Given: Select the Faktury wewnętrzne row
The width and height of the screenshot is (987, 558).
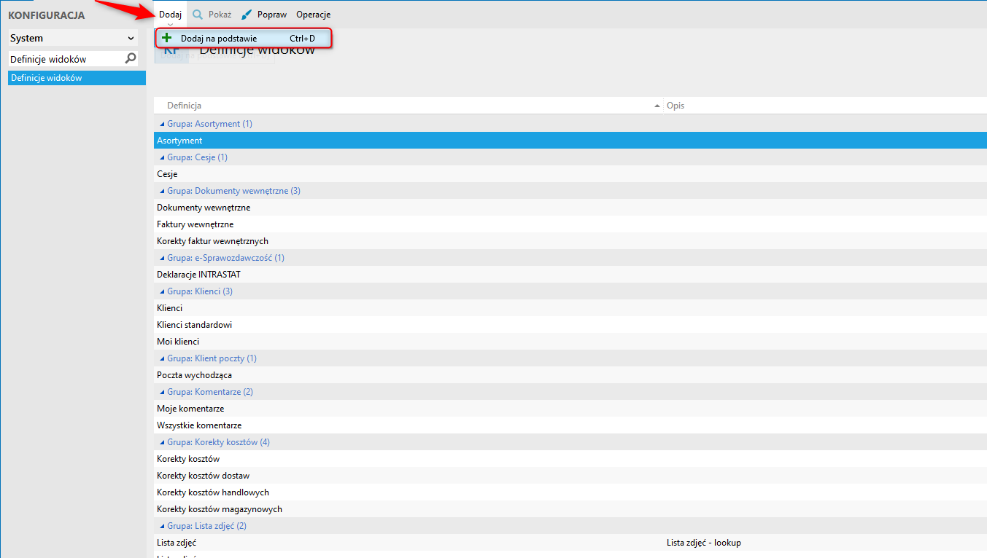Looking at the screenshot, I should (x=570, y=224).
